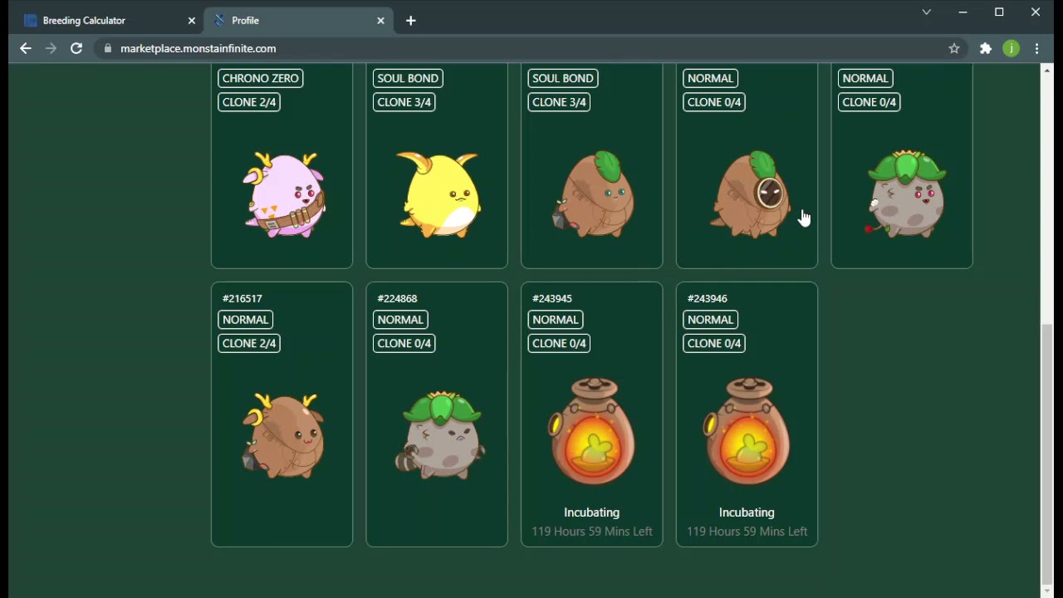
Task: Click the CHRONO ZERO badge
Action: 261,78
